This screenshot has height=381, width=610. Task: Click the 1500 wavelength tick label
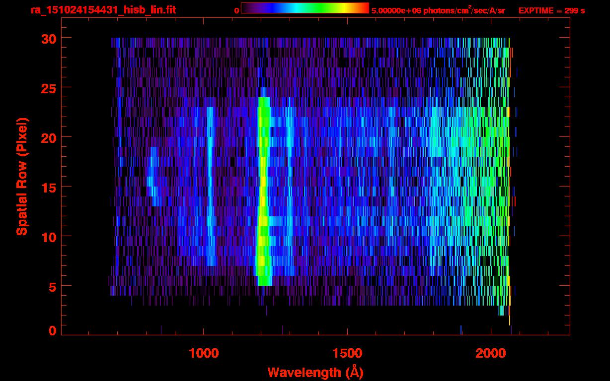(347, 354)
